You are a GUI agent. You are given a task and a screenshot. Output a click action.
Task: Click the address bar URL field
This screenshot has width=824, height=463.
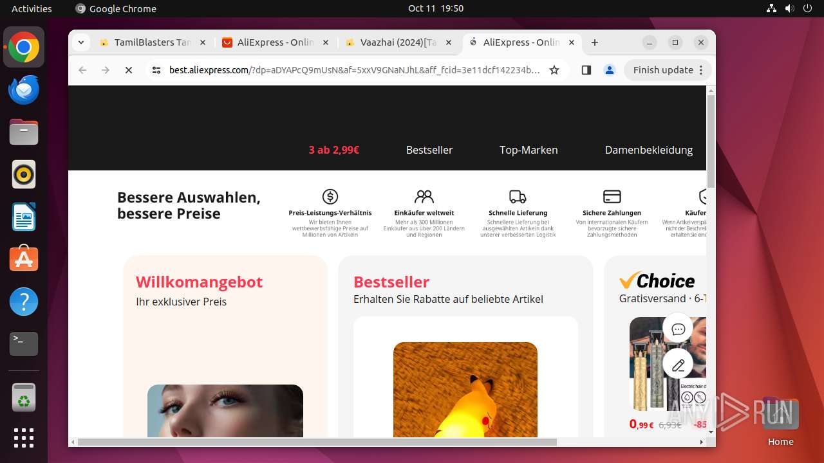354,70
